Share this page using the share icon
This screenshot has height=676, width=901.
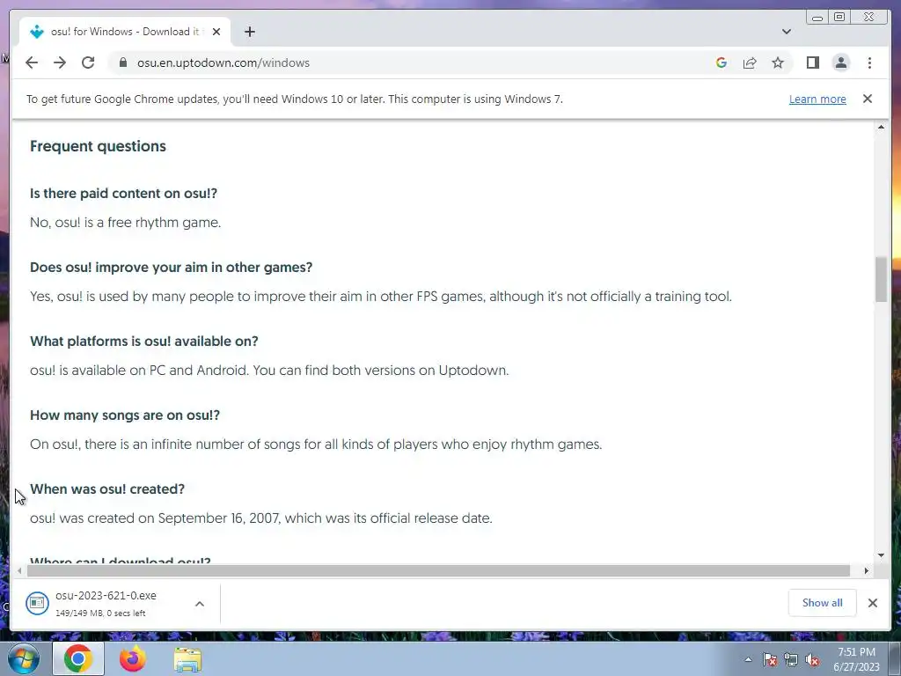[750, 62]
